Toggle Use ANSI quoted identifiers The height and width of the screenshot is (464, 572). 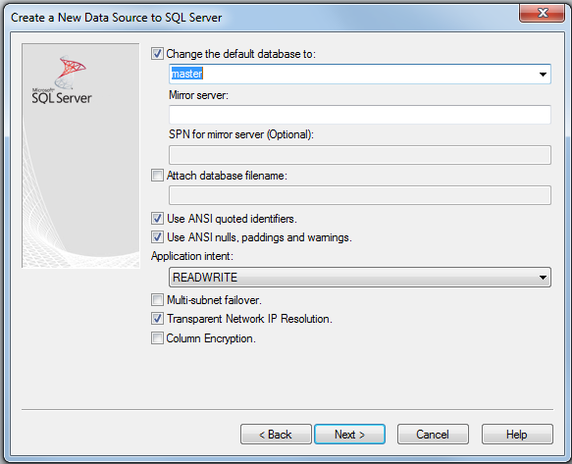pyautogui.click(x=157, y=219)
